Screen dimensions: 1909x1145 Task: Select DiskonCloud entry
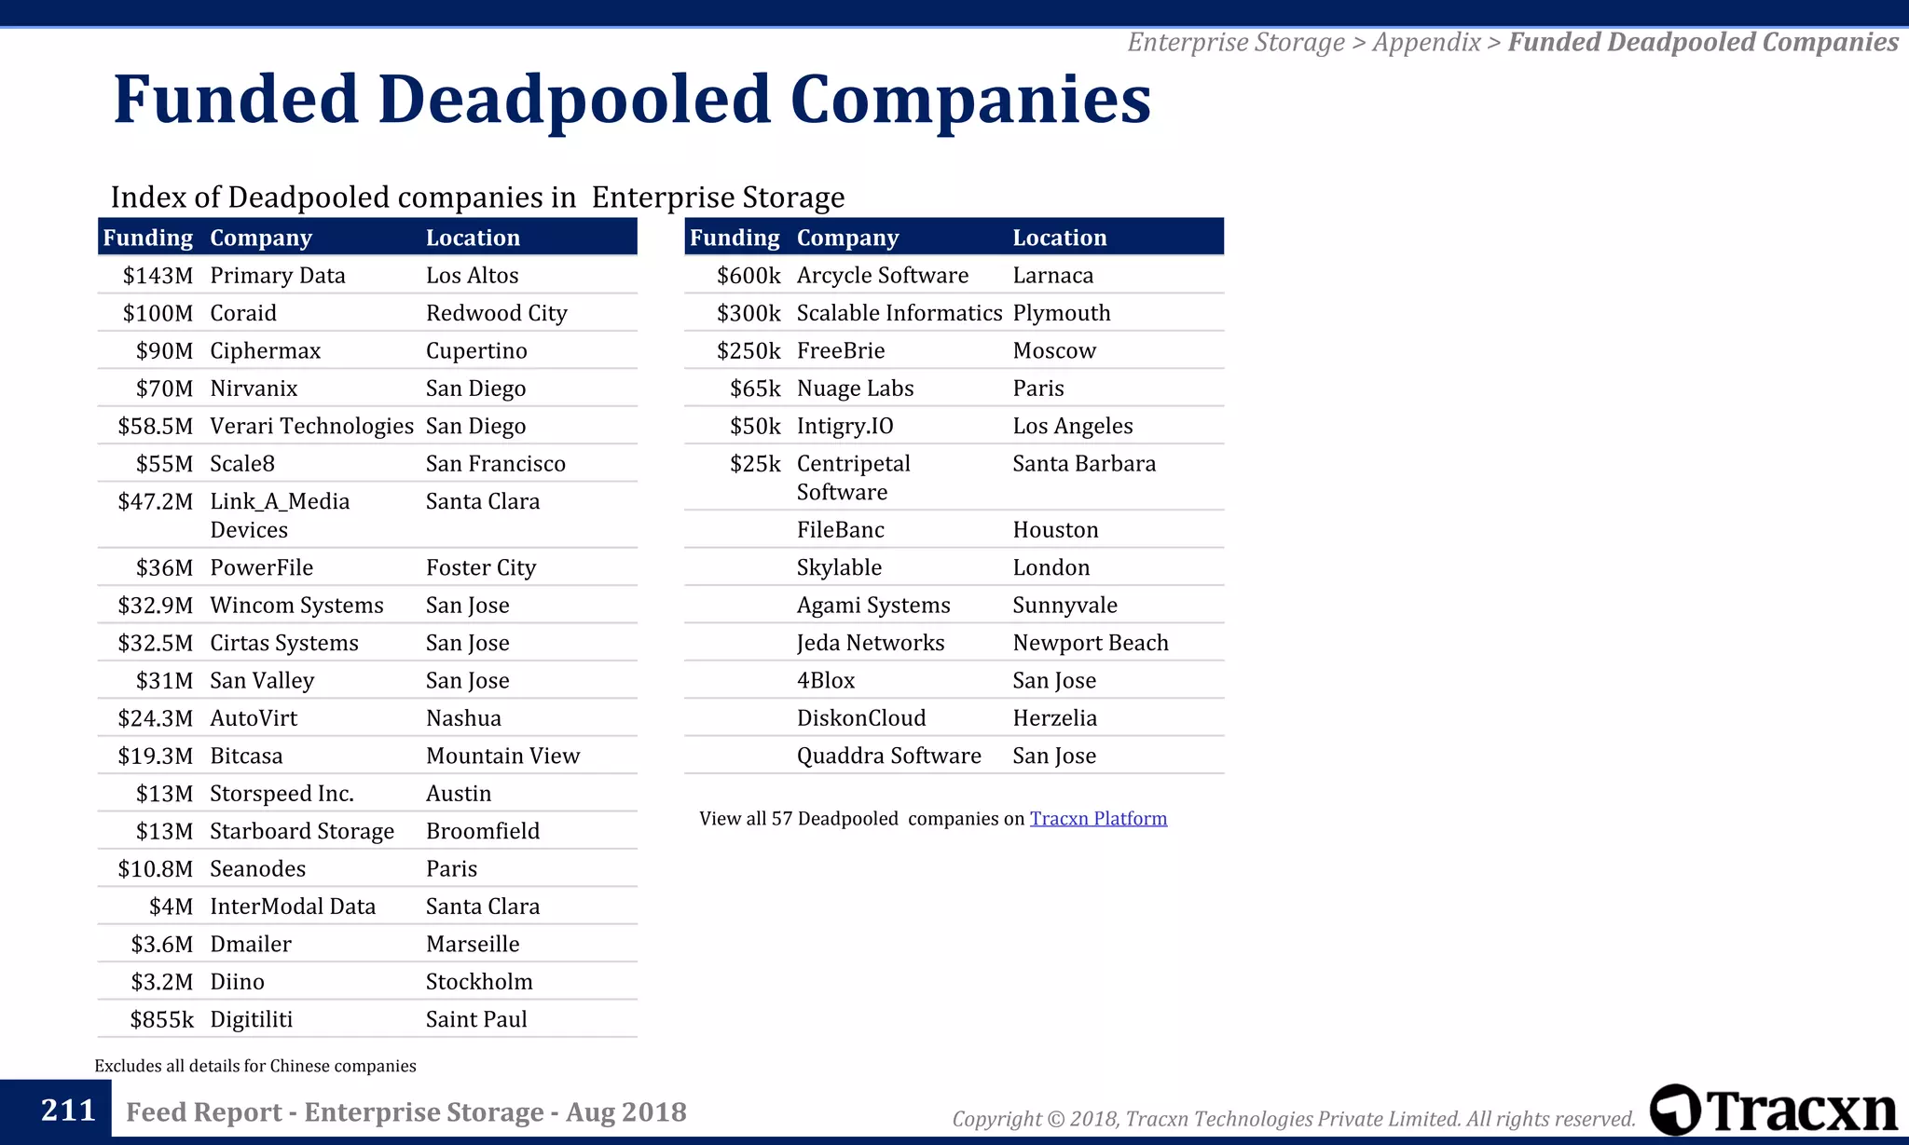861,718
